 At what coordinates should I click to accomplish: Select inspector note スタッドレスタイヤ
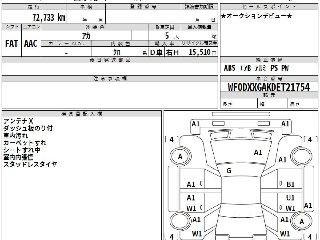(30, 164)
